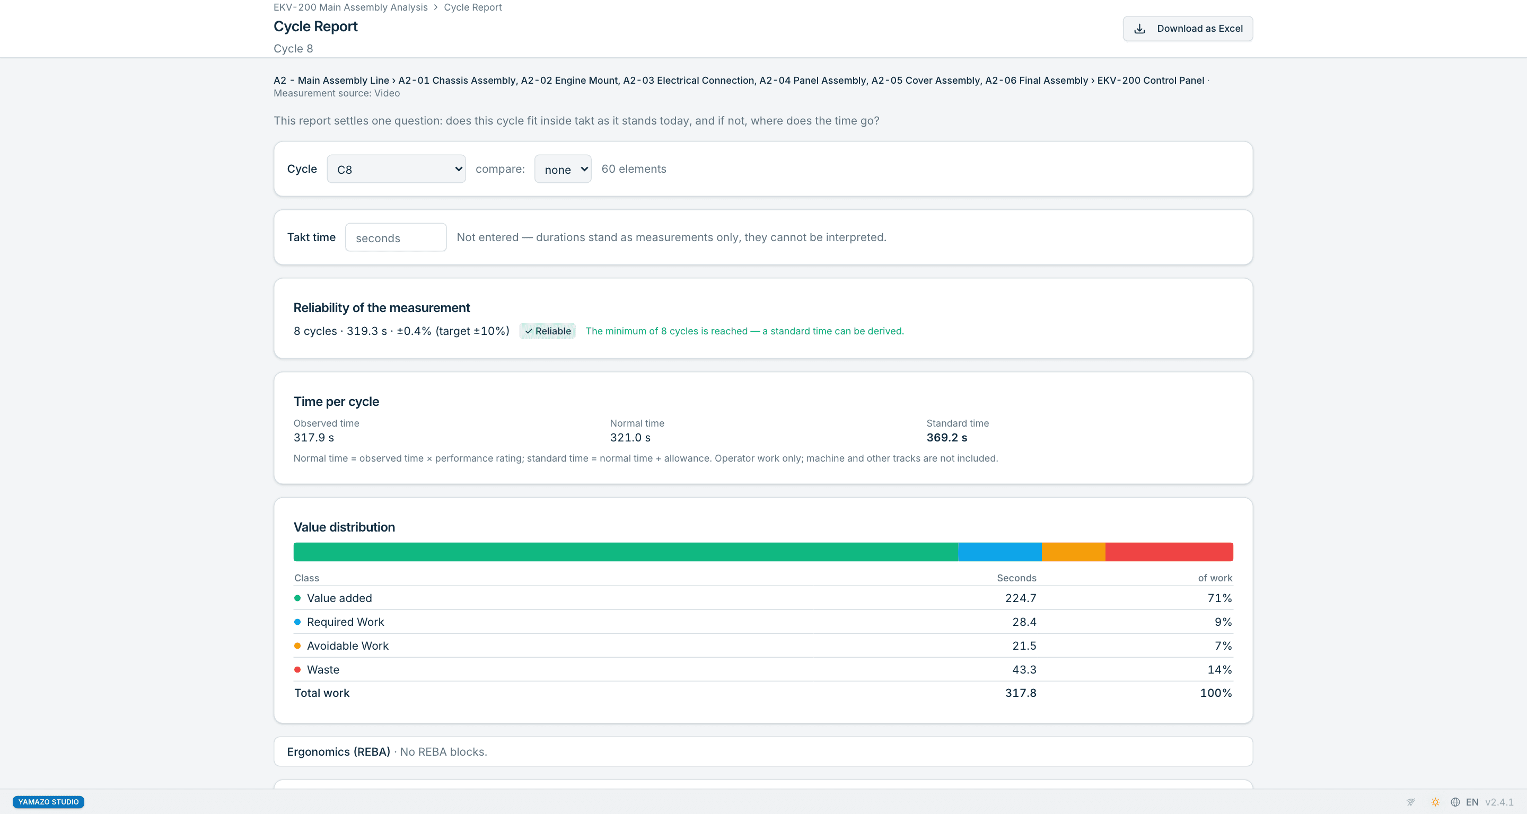Image resolution: width=1527 pixels, height=814 pixels.
Task: Click Standard time 369.2 s value
Action: 946,437
